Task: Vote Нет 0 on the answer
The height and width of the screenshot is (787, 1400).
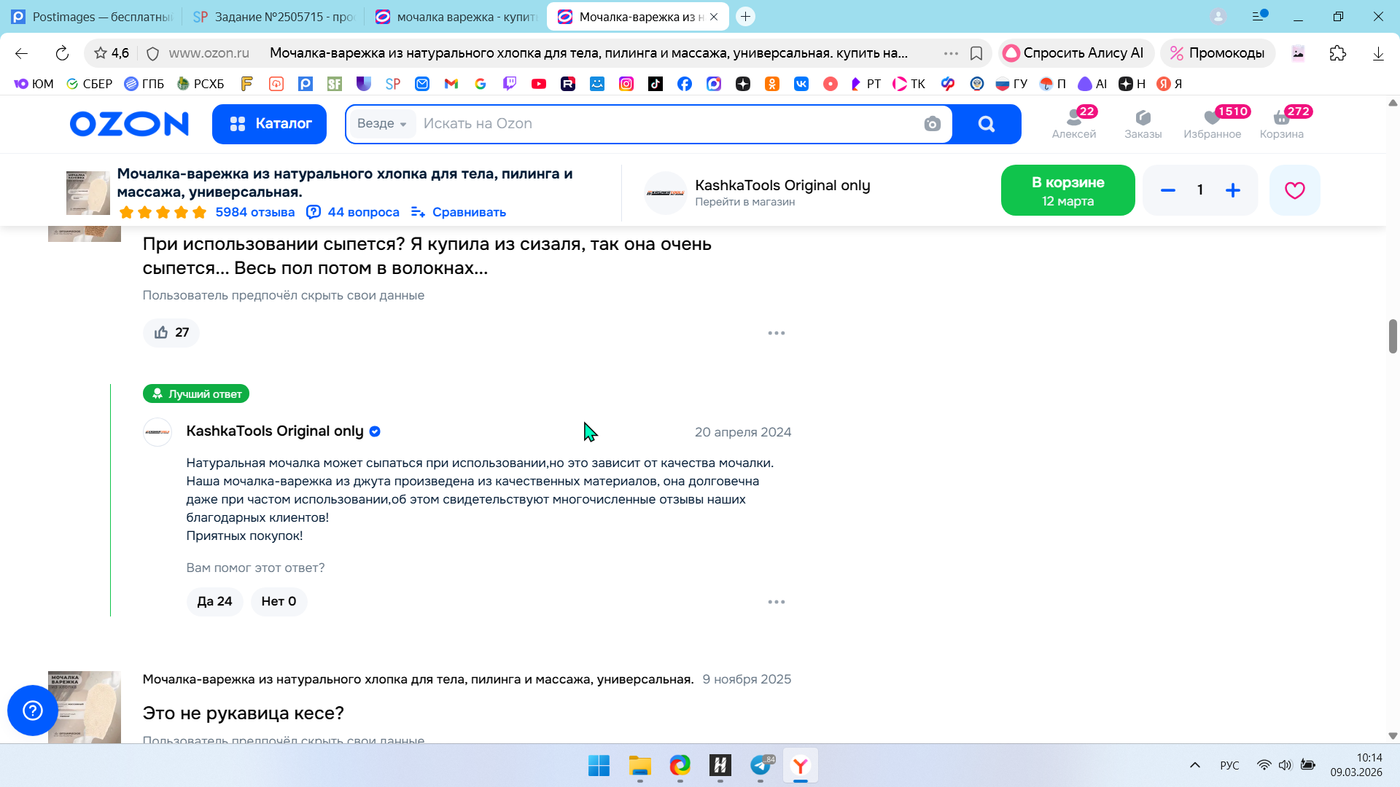Action: [x=279, y=601]
